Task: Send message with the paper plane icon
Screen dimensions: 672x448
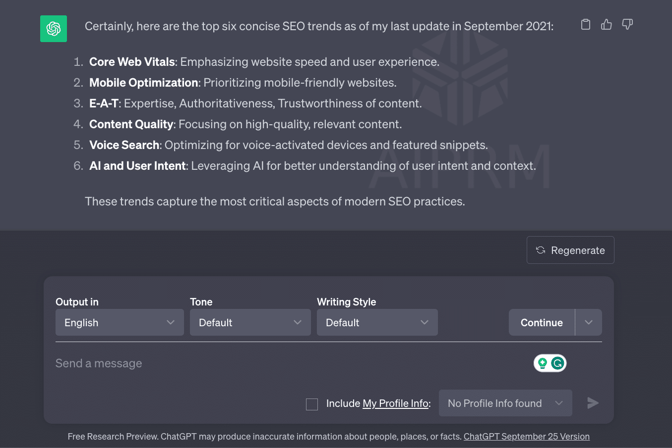Action: pyautogui.click(x=593, y=403)
